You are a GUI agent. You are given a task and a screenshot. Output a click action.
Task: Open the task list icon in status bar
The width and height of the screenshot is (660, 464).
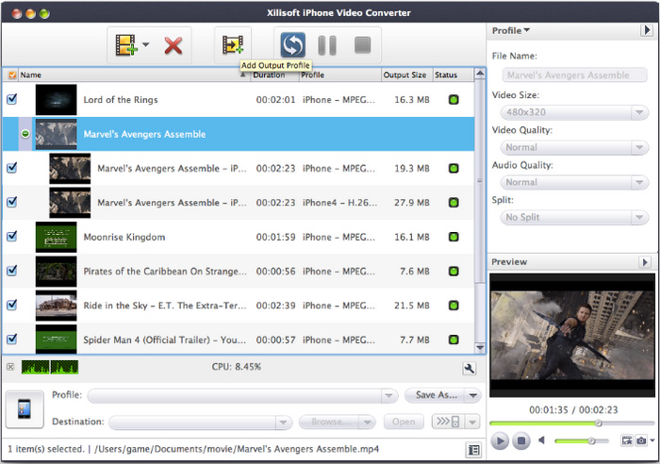473,450
